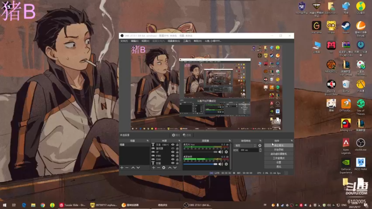Open 麦克风/Aux audio settings gear
The image size is (372, 209).
coord(226,152)
